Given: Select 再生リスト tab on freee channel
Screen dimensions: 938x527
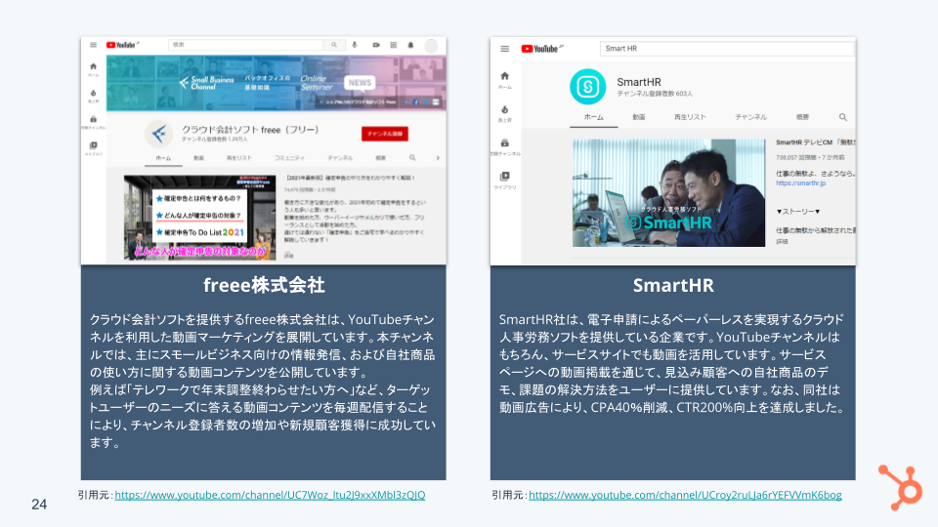Looking at the screenshot, I should 238,158.
